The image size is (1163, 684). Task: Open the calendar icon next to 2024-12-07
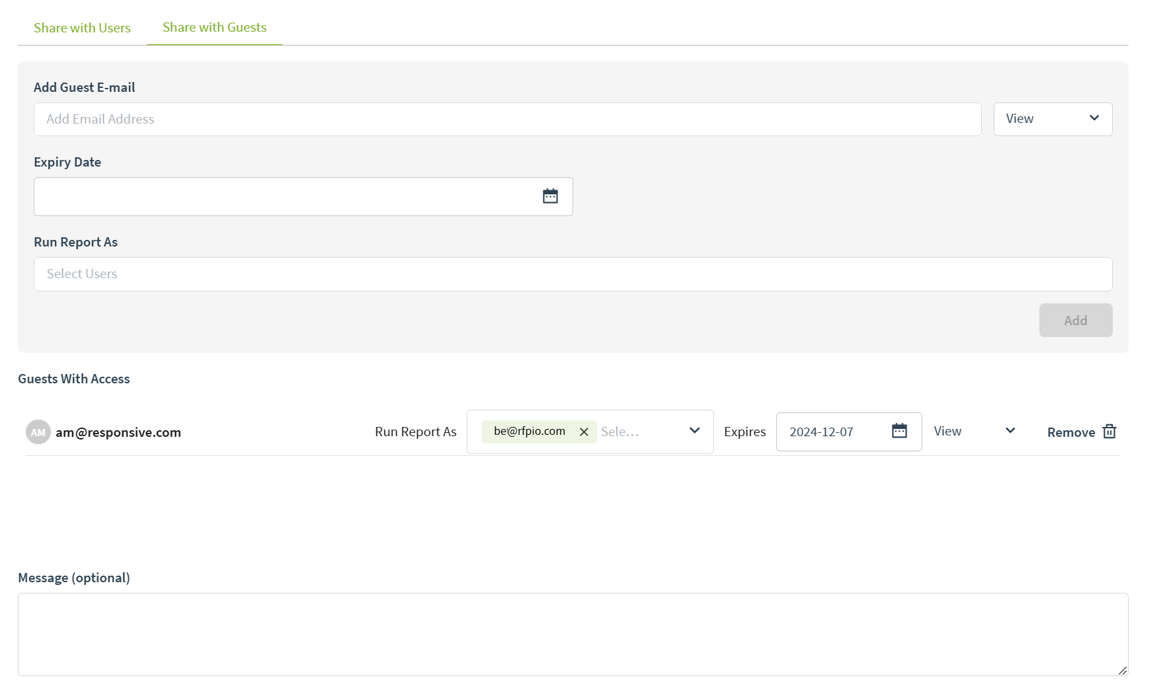click(899, 431)
